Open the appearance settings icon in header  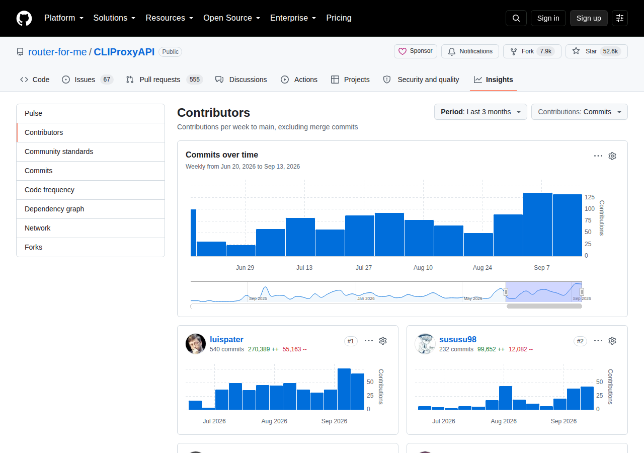pos(620,18)
